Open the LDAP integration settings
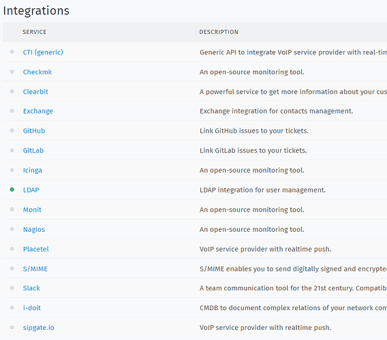The height and width of the screenshot is (340, 387). tap(31, 190)
